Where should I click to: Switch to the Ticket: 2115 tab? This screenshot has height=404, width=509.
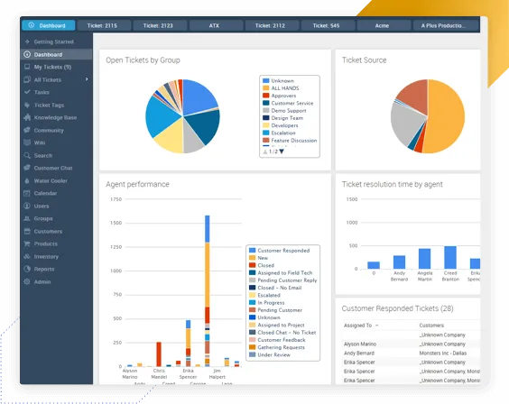(104, 25)
